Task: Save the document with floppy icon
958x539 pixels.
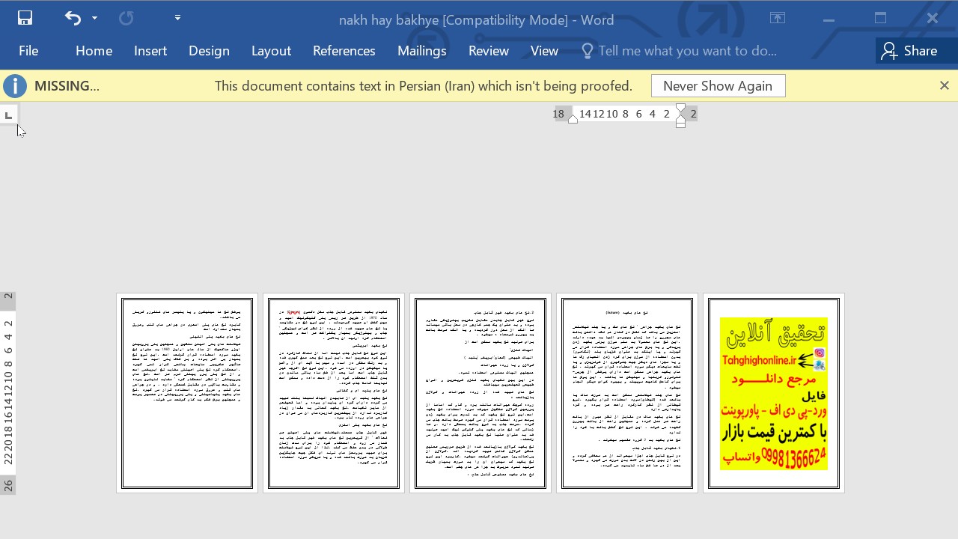Action: [x=25, y=18]
